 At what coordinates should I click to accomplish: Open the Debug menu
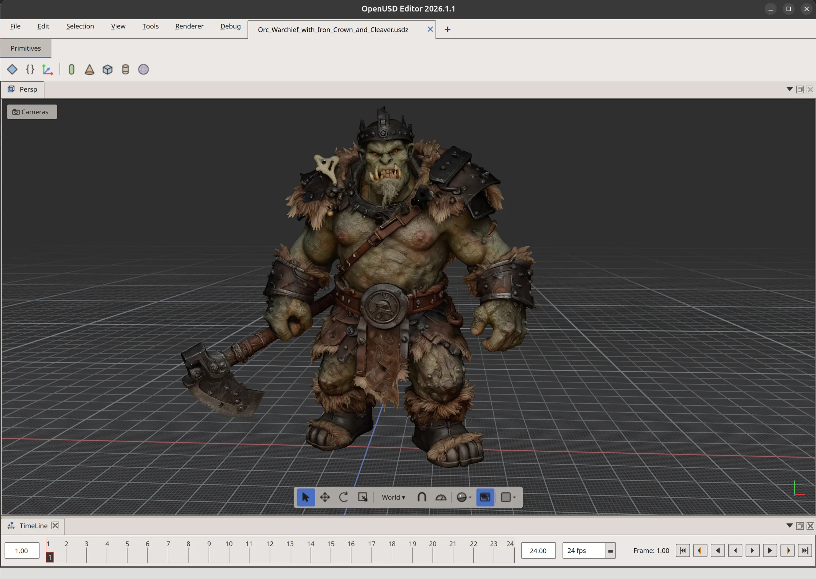[230, 26]
